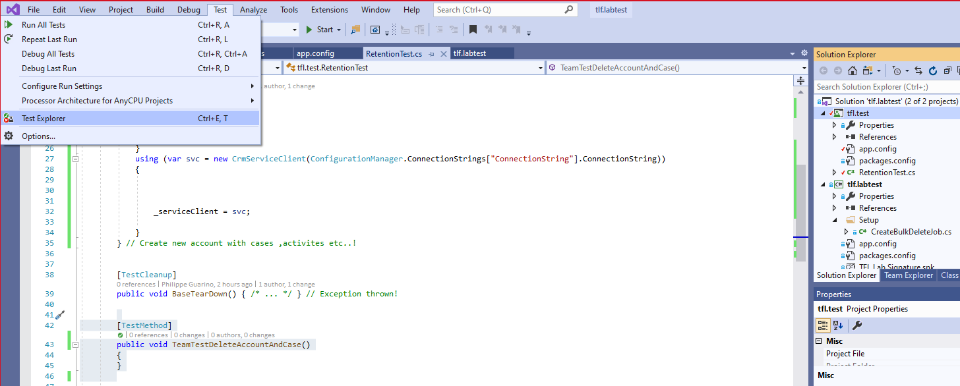Screen dimensions: 960x386
Task: Click the search magnifier icon in Quick Launch
Action: pos(568,10)
